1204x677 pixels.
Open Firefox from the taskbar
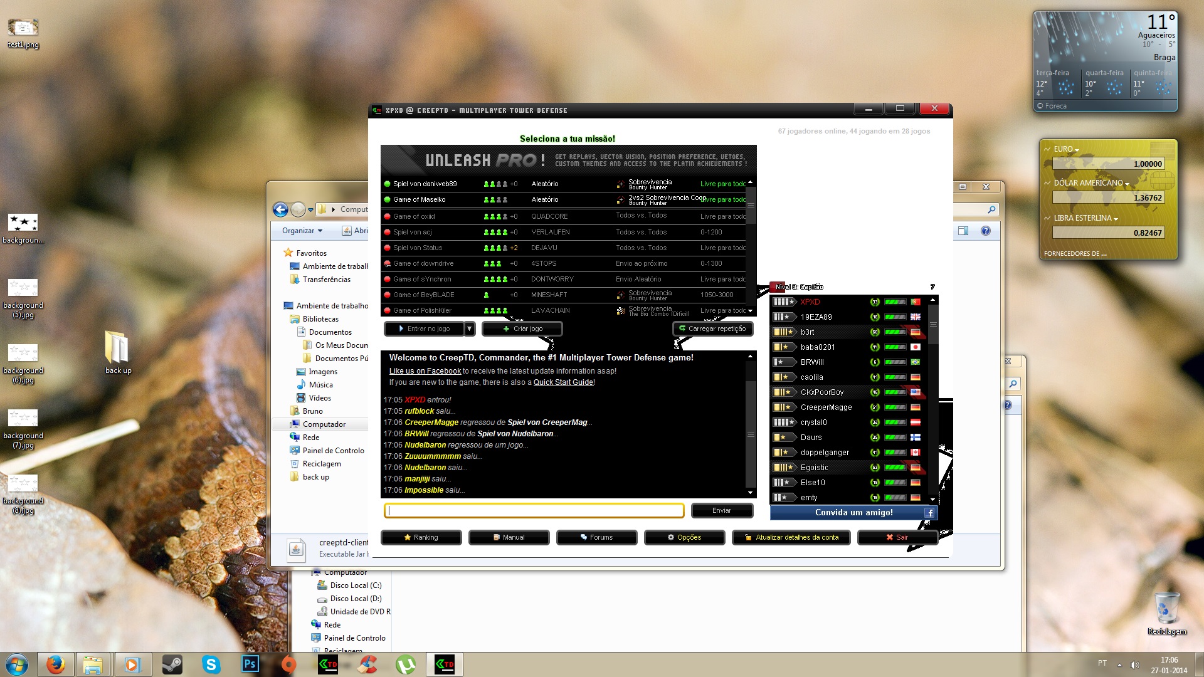coord(56,664)
